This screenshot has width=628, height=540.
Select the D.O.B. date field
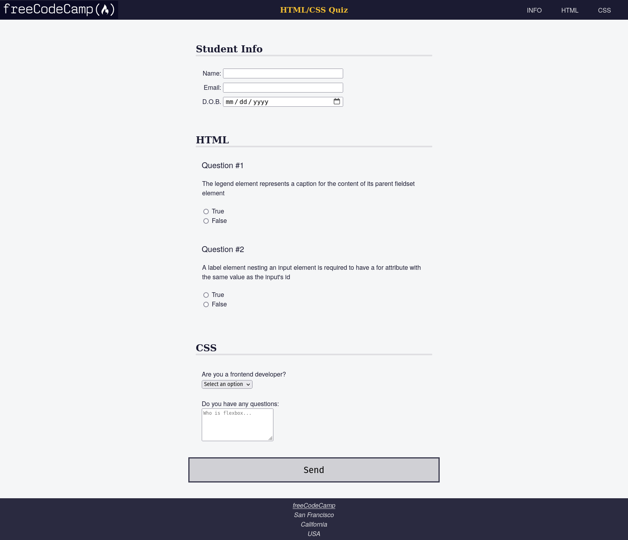point(283,102)
